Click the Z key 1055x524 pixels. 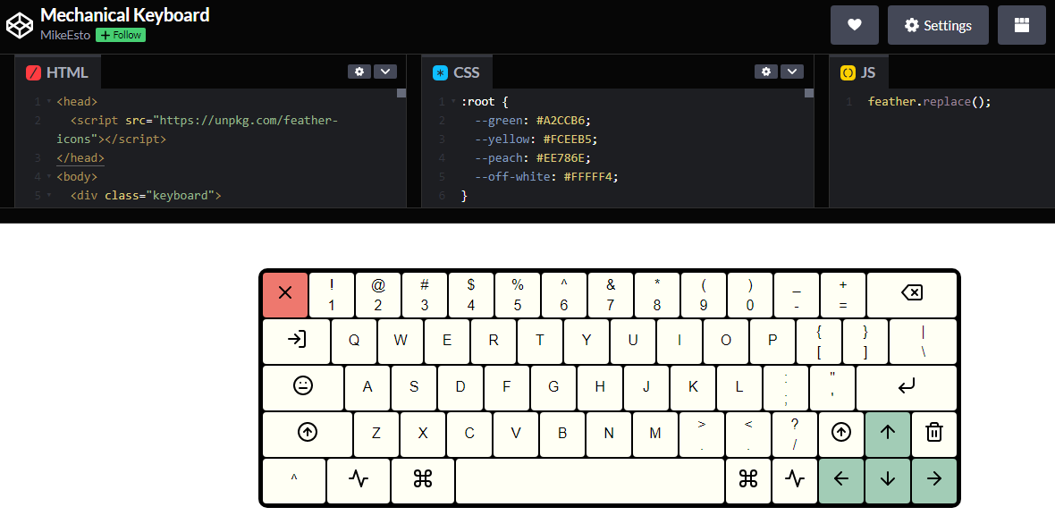click(x=376, y=433)
